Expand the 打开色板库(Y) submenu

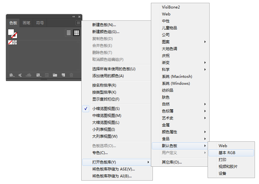[x=117, y=162]
